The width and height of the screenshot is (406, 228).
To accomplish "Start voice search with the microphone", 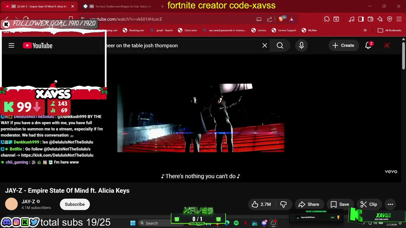I will coord(301,46).
